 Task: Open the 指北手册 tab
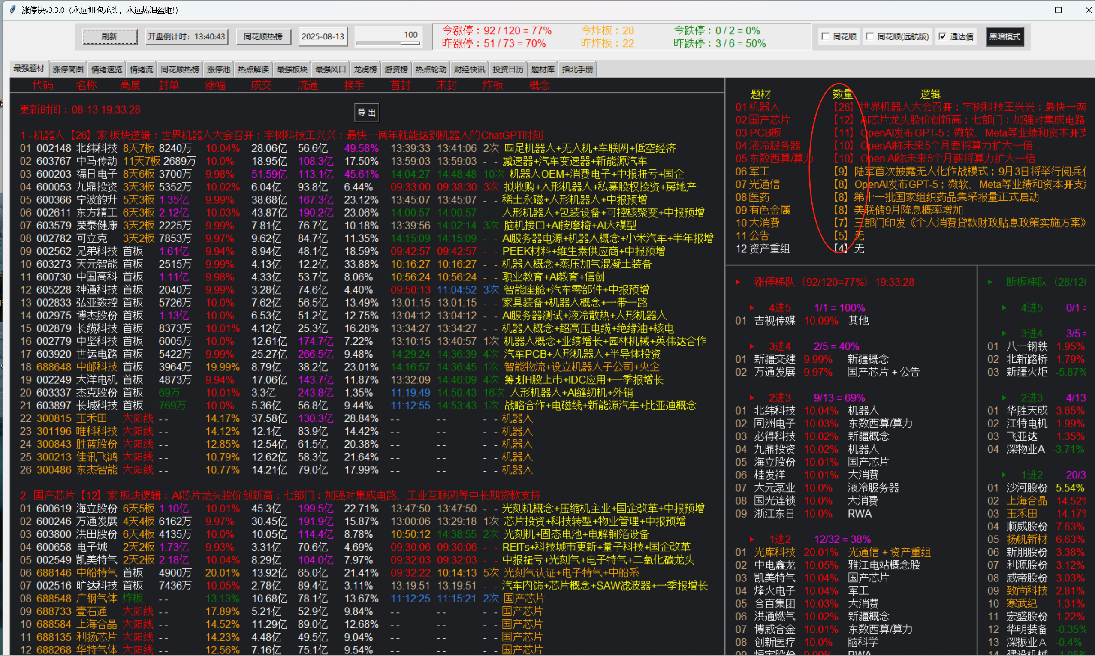pos(577,69)
